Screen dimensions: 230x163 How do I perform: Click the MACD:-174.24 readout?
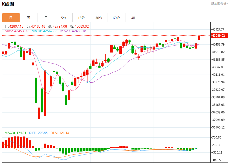coord(15,133)
